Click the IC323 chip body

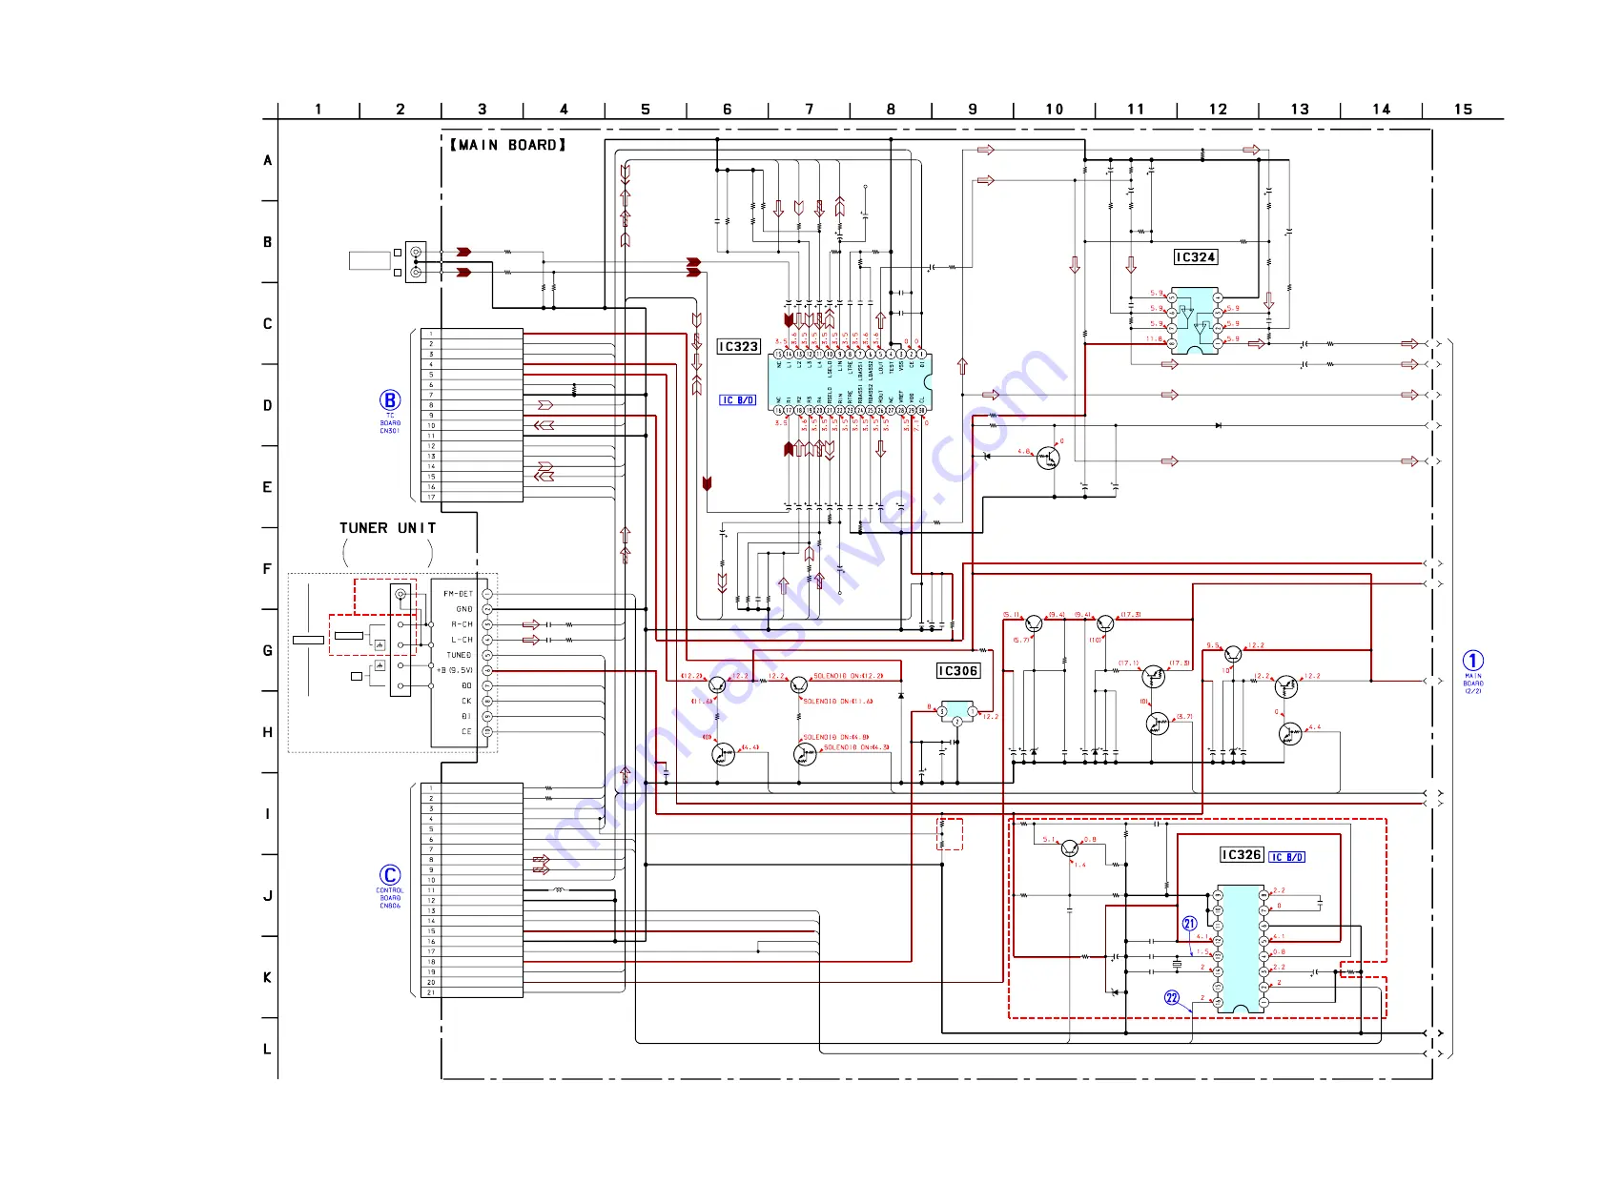pos(850,382)
